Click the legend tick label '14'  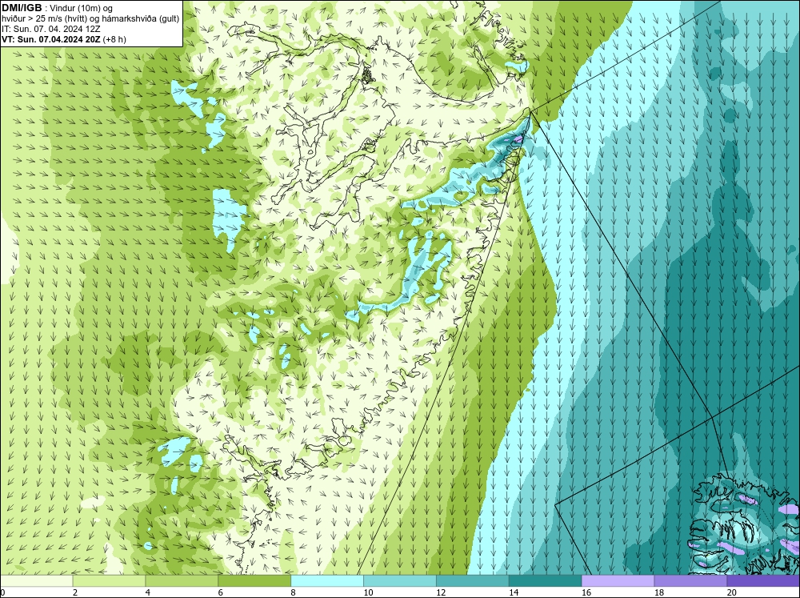514,592
